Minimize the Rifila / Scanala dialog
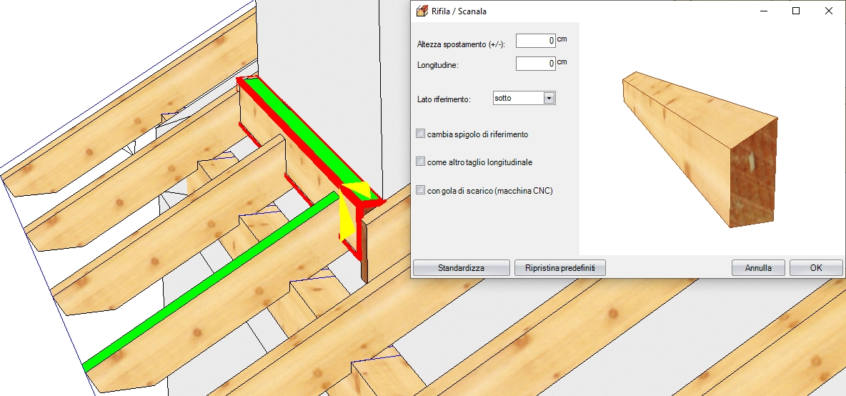The height and width of the screenshot is (396, 846). tap(763, 11)
